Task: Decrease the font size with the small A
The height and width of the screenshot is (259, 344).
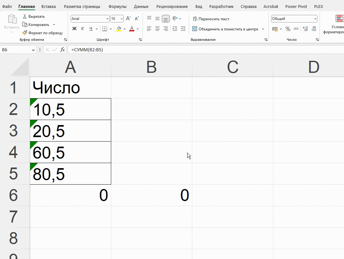Action: coord(137,19)
